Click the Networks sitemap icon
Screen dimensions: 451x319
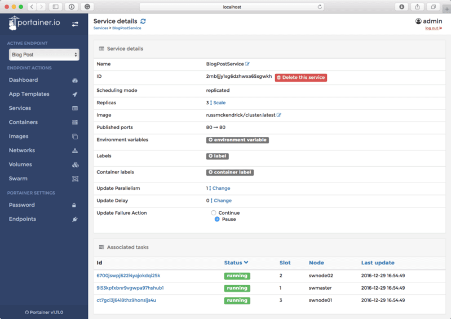(75, 150)
